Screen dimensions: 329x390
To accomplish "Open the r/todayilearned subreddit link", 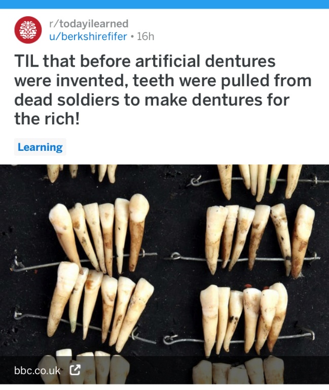I will click(89, 24).
